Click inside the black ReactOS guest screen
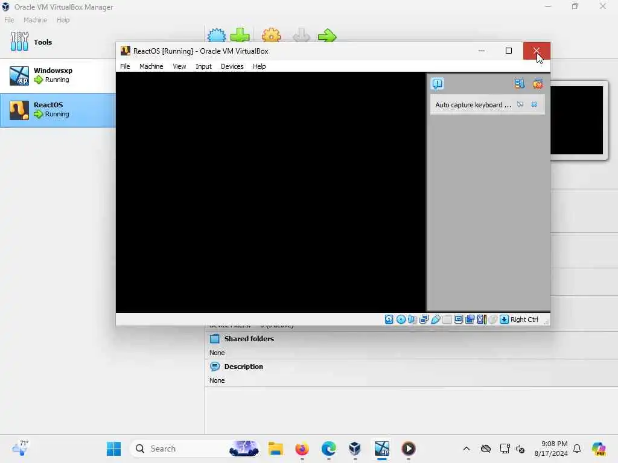Screen dimensions: 618x463 270,192
